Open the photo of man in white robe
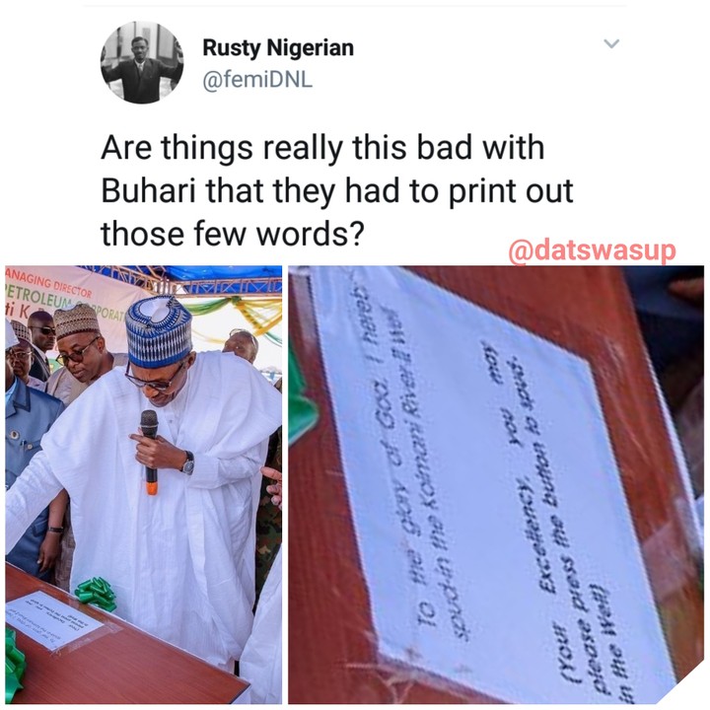The image size is (710, 710). [x=144, y=484]
